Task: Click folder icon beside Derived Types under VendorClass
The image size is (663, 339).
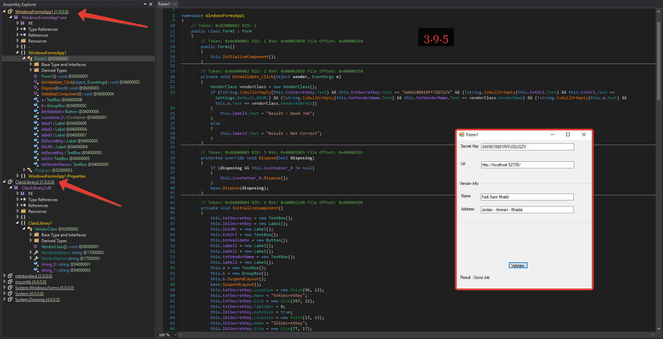Action: (36, 241)
